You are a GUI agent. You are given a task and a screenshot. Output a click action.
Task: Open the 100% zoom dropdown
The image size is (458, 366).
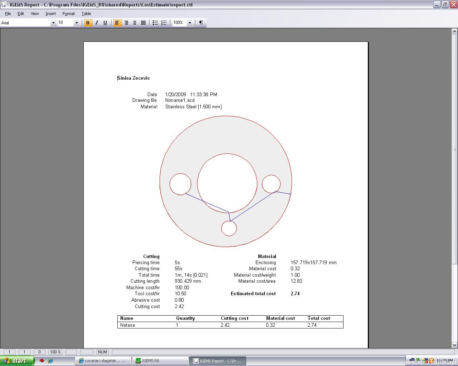[x=190, y=23]
